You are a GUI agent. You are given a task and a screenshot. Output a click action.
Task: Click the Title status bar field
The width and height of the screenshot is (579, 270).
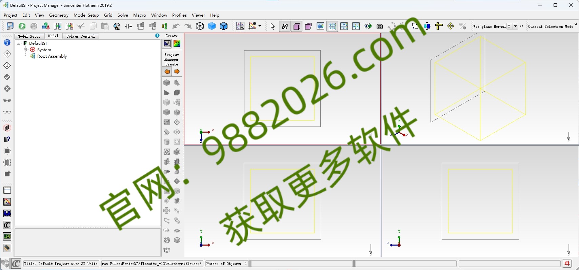(x=61, y=264)
